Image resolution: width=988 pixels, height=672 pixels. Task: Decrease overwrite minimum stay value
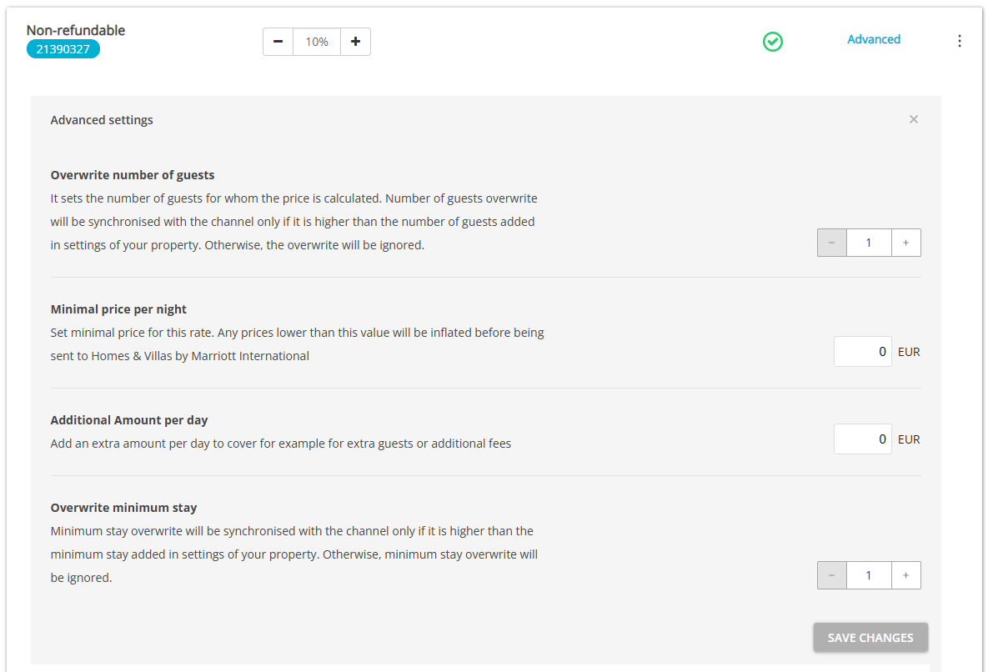[832, 575]
